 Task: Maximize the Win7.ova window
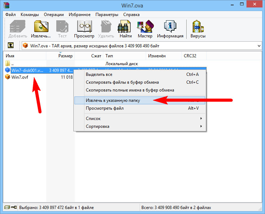pyautogui.click(x=242, y=4)
